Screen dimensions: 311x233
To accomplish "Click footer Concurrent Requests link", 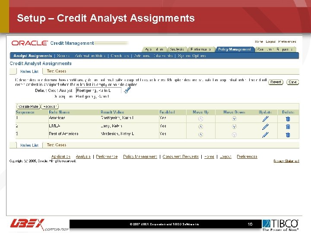I will coord(181,157).
